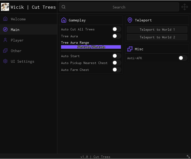Toggle Auto Pickup Nearest Chest

click(116, 63)
